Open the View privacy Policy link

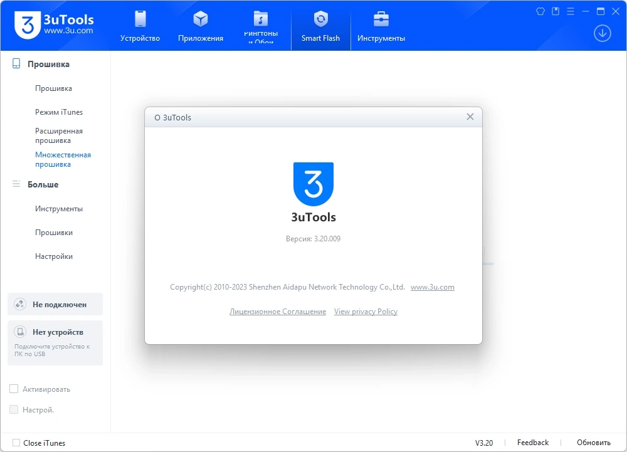366,312
